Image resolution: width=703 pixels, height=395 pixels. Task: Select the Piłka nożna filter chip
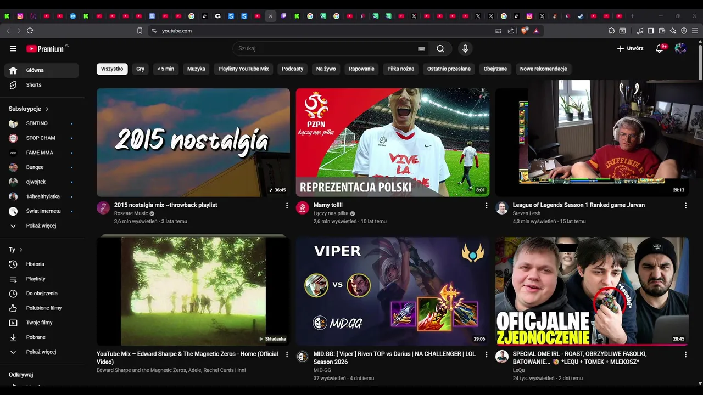401,69
